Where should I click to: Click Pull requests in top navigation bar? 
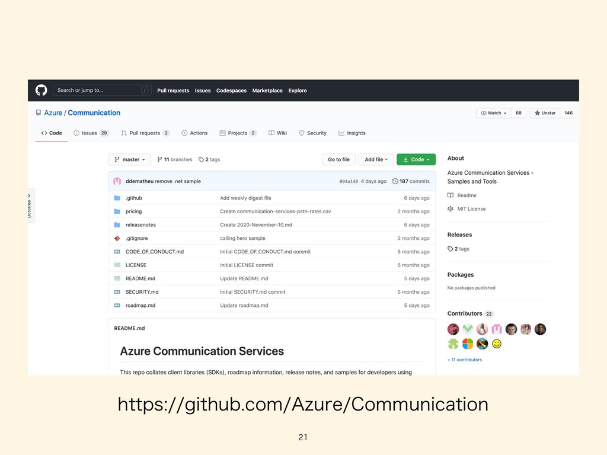[173, 91]
